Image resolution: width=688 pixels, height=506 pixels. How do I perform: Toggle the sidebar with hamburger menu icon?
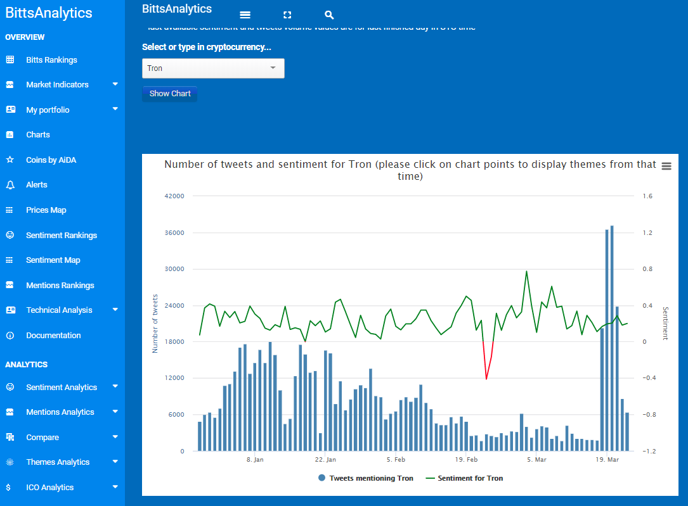coord(245,15)
